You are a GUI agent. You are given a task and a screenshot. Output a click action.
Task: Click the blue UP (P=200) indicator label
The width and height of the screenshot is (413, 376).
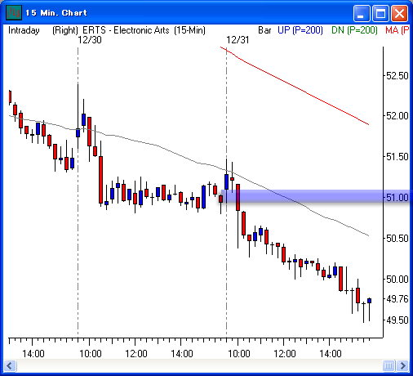(300, 30)
